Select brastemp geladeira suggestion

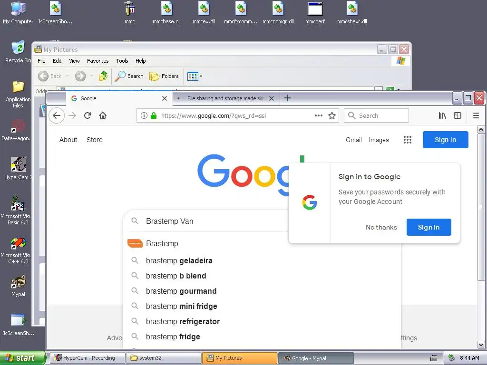pos(262,260)
